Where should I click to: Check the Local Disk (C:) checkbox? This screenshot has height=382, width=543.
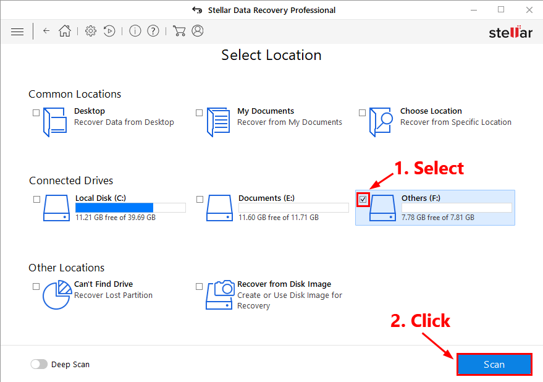[36, 199]
